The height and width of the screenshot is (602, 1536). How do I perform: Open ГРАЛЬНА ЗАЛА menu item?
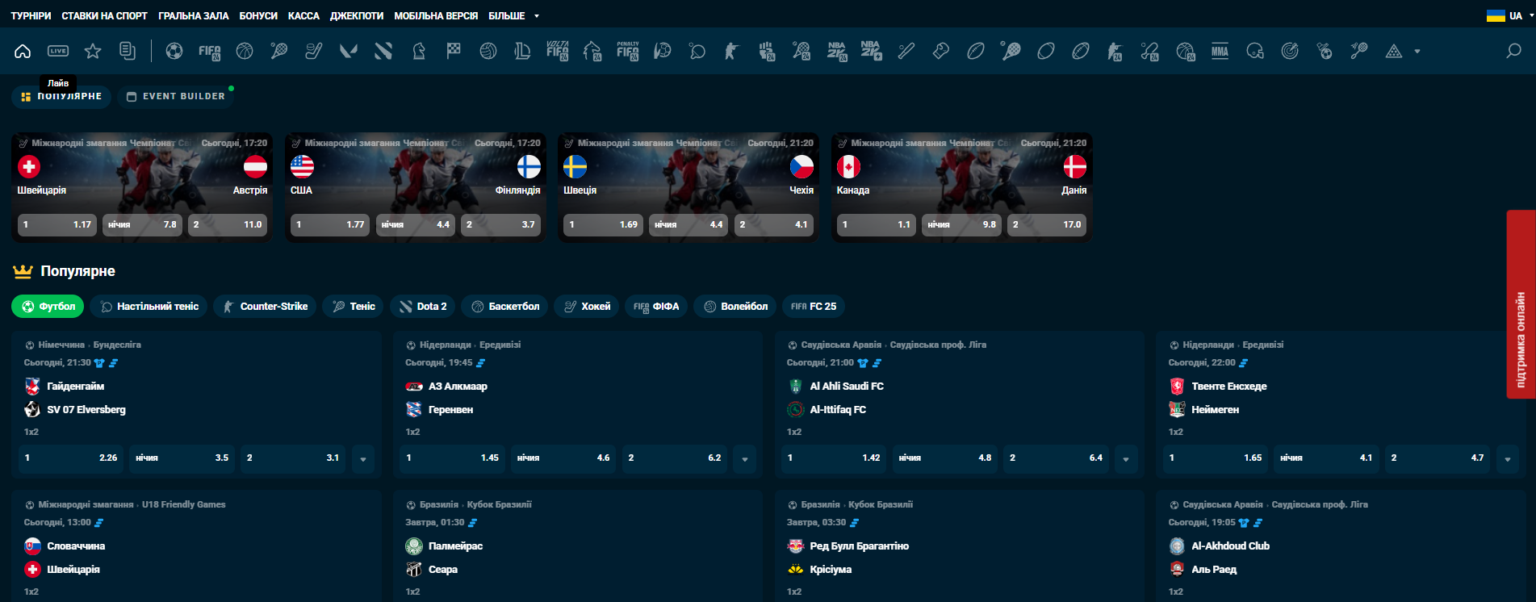pos(194,15)
